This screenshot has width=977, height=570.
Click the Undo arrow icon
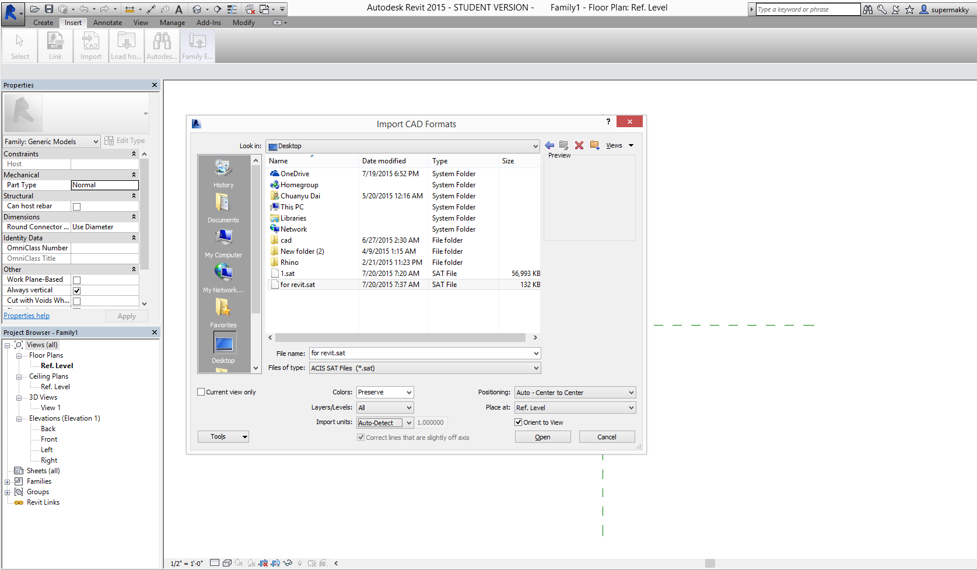84,9
